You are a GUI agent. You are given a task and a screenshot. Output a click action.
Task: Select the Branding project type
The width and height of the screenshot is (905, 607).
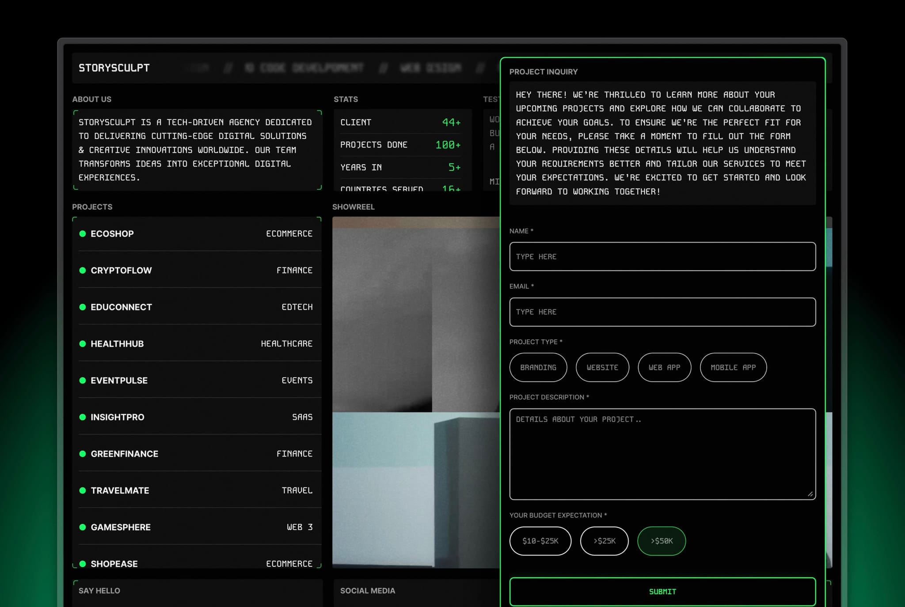point(538,367)
